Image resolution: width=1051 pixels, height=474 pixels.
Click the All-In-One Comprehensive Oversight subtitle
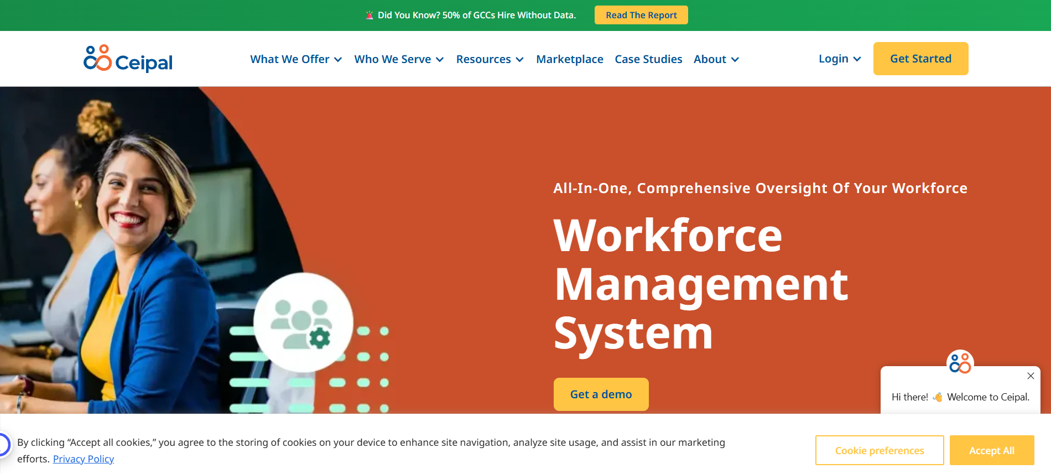coord(761,188)
